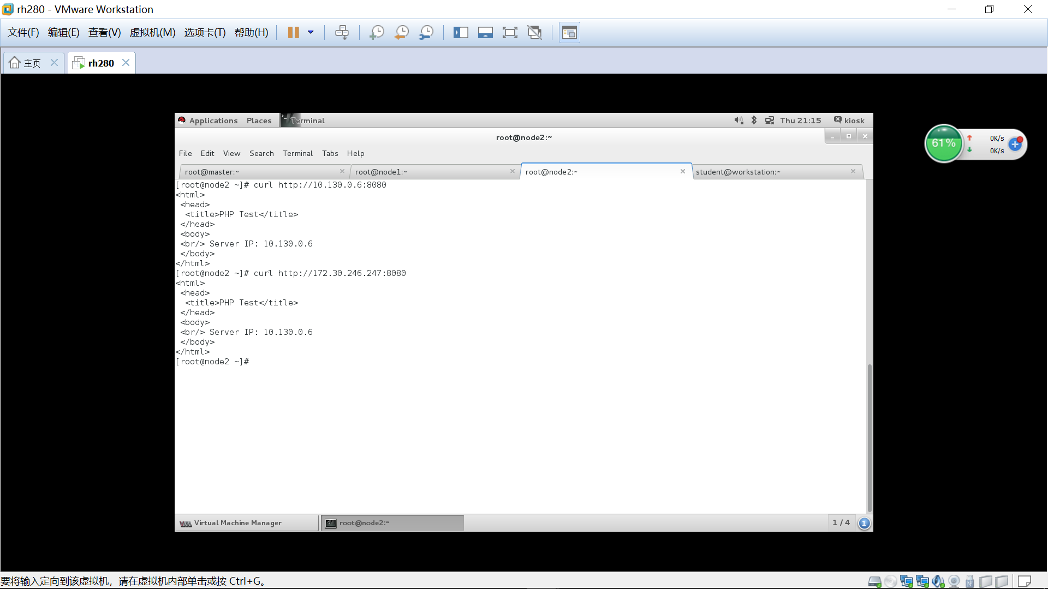Send Ctrl+Alt+Del to the VM
Viewport: 1048px width, 589px height.
point(342,33)
